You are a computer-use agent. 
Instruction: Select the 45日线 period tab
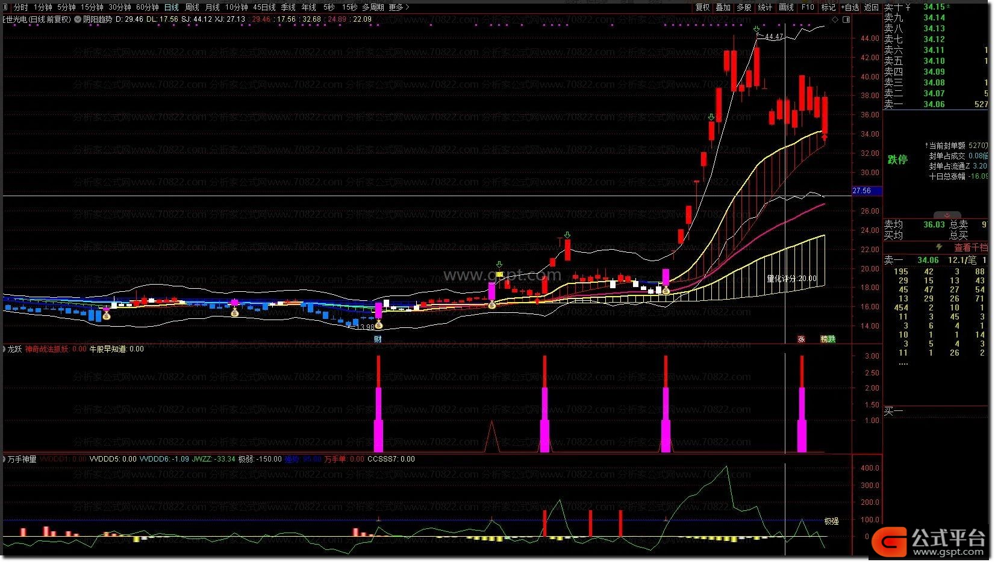click(x=264, y=7)
